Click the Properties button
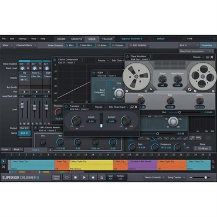The image size is (217, 217). pos(208,45)
